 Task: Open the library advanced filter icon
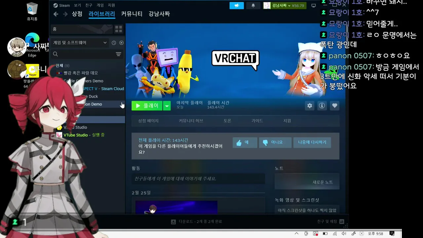(x=118, y=54)
